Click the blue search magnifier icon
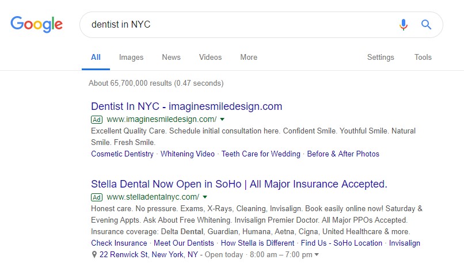464x275 pixels. pos(426,25)
